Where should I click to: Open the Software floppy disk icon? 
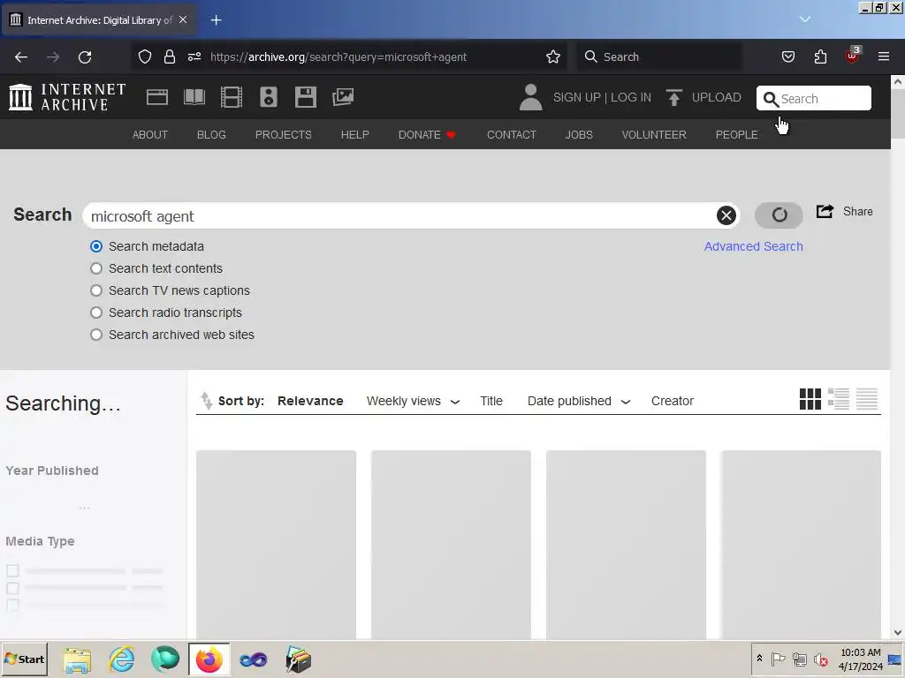(305, 97)
